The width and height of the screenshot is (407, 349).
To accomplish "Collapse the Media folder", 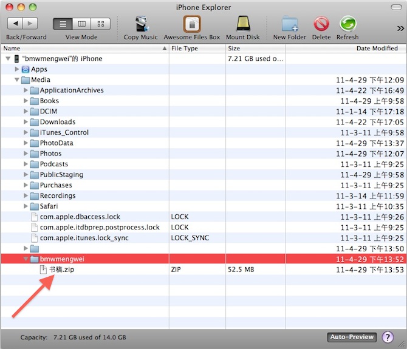I will point(17,80).
